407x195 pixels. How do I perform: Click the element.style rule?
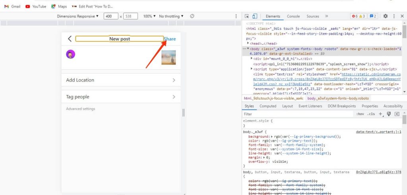coord(258,121)
